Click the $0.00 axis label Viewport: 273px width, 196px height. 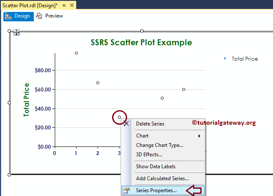pos(45,147)
